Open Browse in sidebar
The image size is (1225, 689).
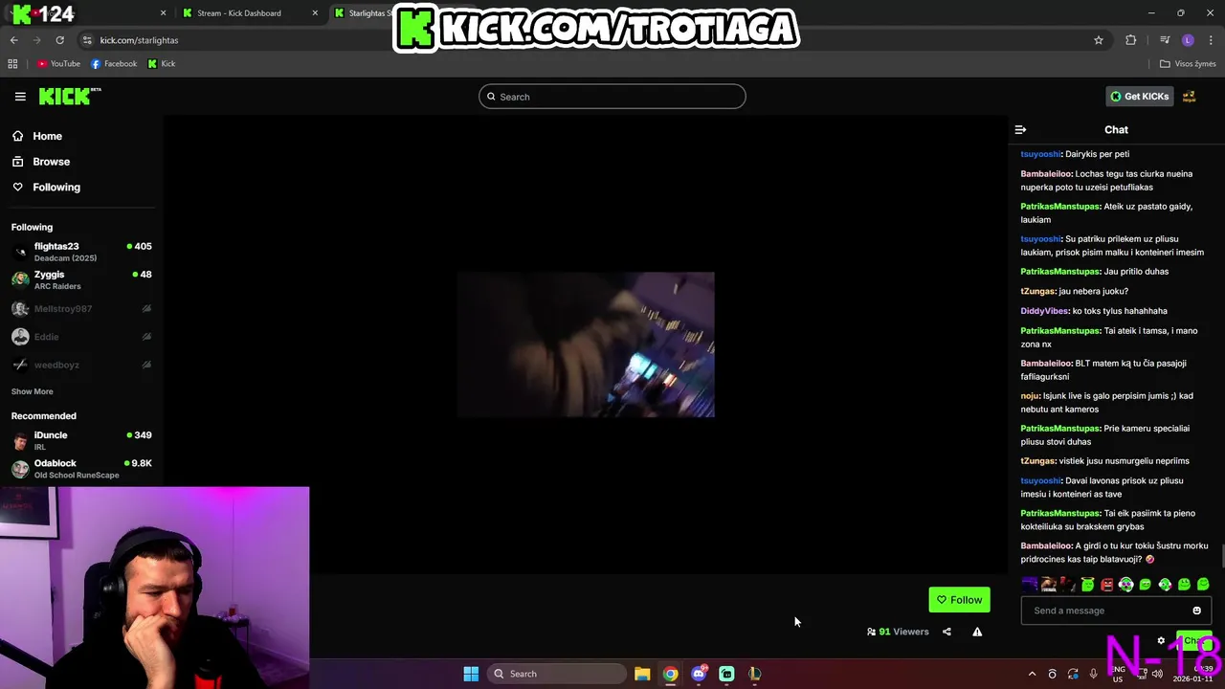[x=40, y=162]
